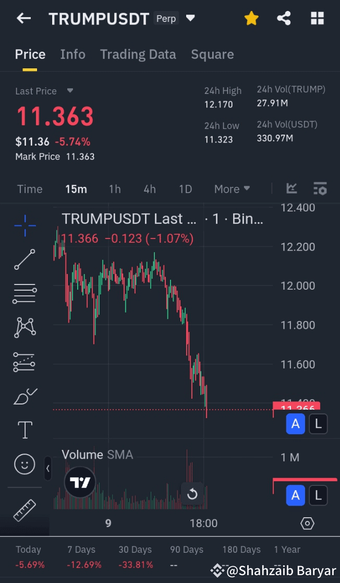340x583 pixels.
Task: Open the share icon
Action: pos(284,18)
